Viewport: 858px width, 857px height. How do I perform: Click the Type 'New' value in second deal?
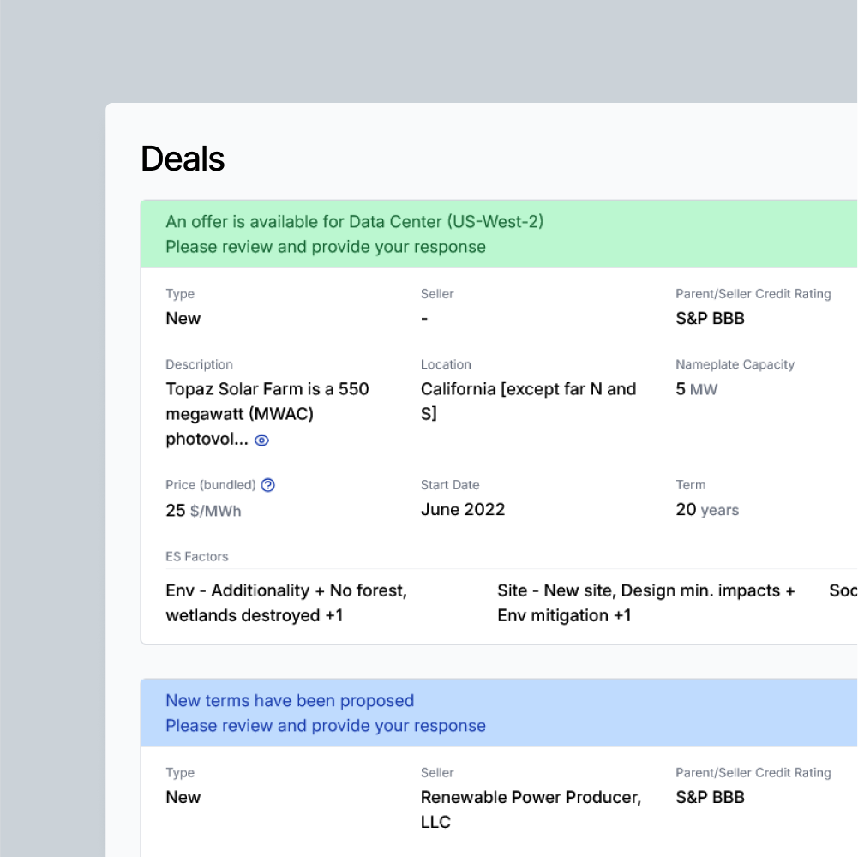[183, 798]
